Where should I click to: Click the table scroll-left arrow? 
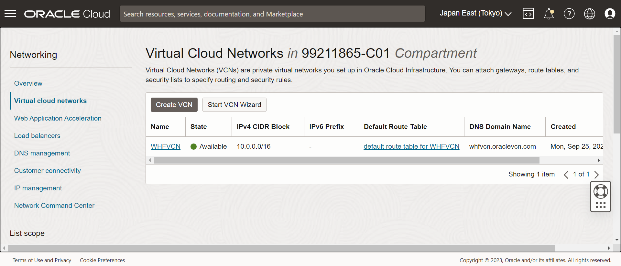150,160
